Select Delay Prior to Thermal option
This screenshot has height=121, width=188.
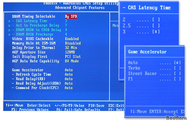point(34,48)
